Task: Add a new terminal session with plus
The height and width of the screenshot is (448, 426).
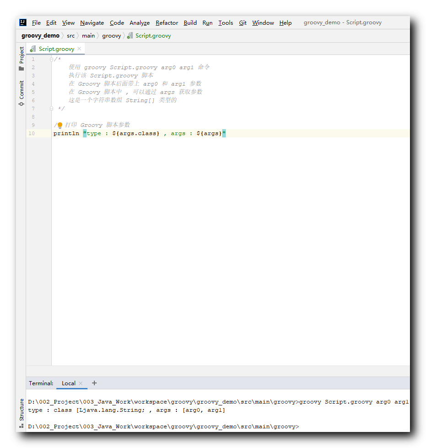Action: click(x=94, y=383)
